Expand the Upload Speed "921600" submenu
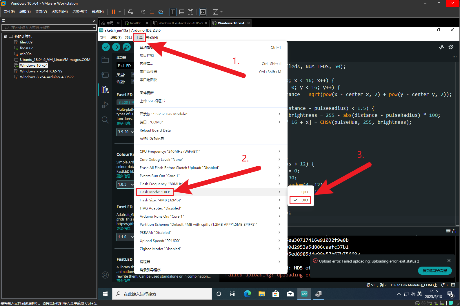The width and height of the screenshot is (460, 306). pos(211,241)
